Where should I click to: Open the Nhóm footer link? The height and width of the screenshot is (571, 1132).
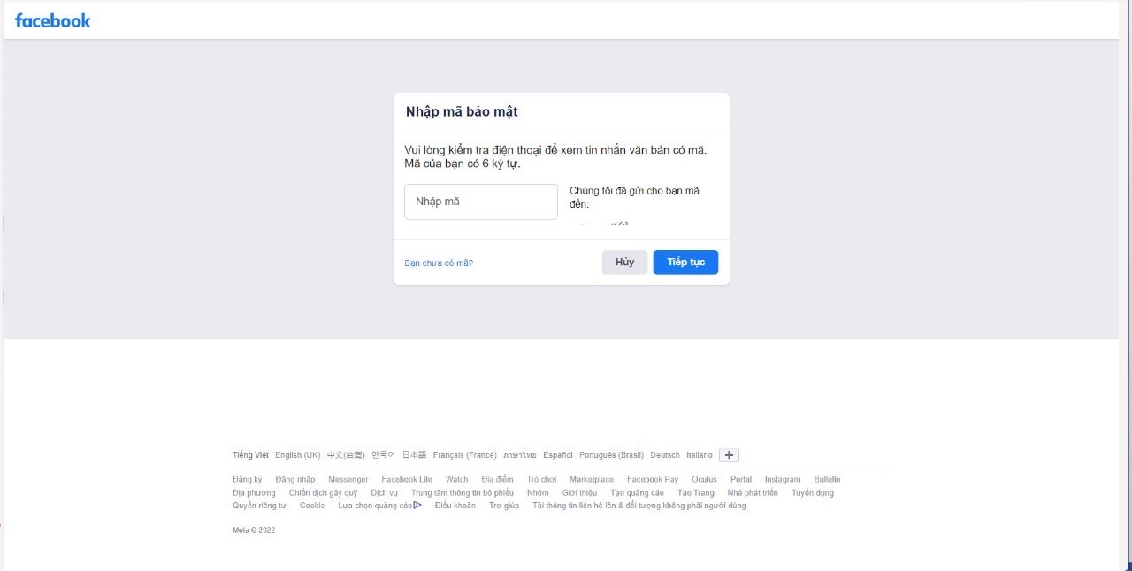pyautogui.click(x=538, y=492)
